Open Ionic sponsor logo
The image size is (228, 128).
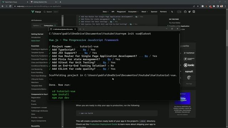pos(189,65)
